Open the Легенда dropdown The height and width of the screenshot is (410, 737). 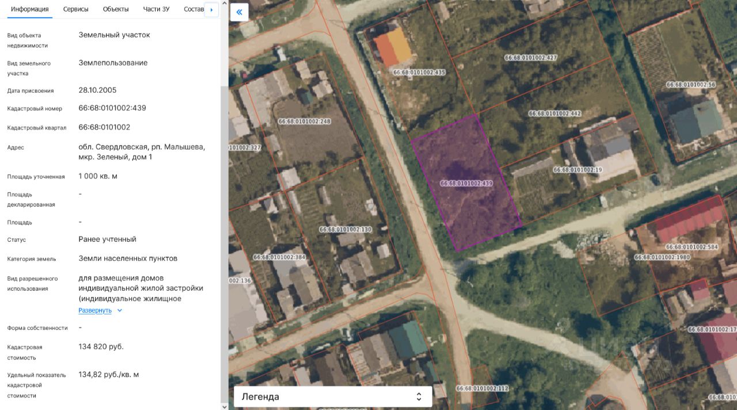[333, 397]
